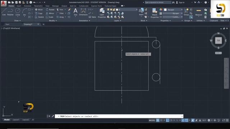The width and height of the screenshot is (230, 129).
Task: Open the command line history dropdown
Action: pyautogui.click(x=182, y=116)
